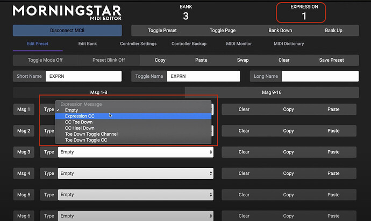Click preset Paste button in toolbar
The height and width of the screenshot is (221, 371).
click(x=201, y=60)
